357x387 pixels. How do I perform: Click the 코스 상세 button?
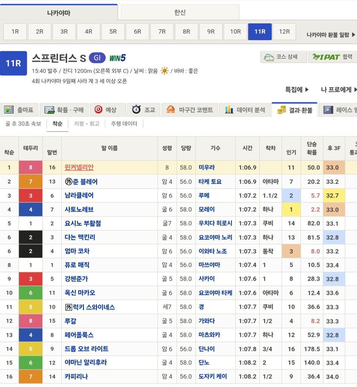[x=283, y=57]
